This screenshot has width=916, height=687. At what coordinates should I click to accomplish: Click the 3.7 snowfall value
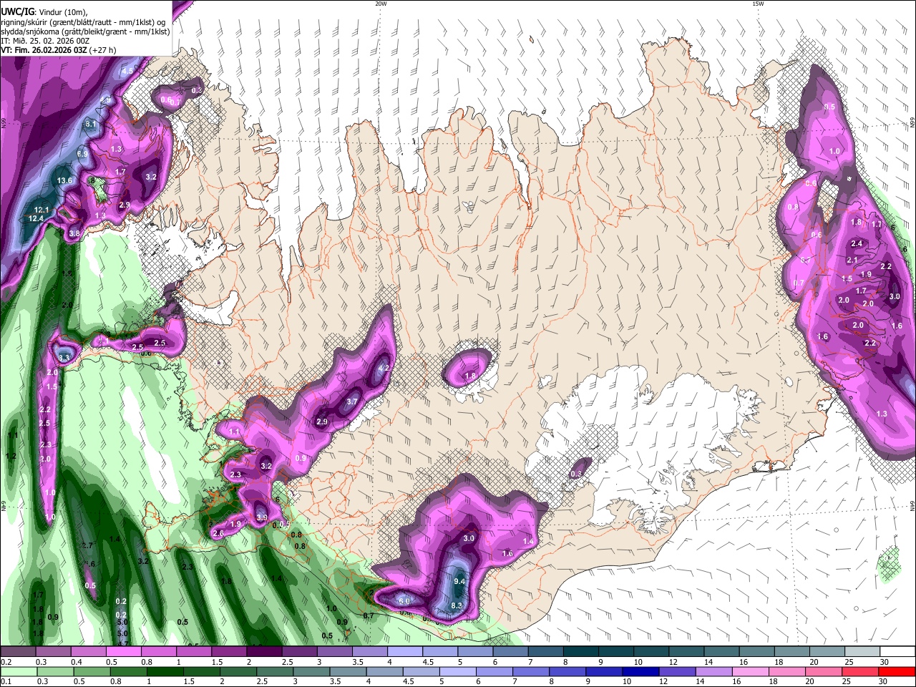pos(352,402)
